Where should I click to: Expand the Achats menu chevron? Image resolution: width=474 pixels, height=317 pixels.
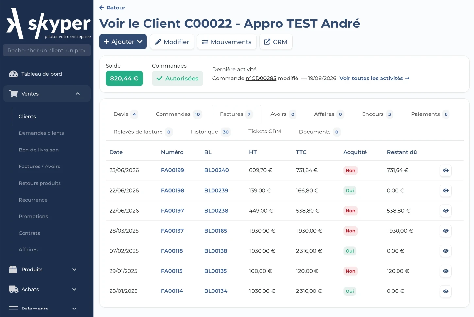[74, 290]
